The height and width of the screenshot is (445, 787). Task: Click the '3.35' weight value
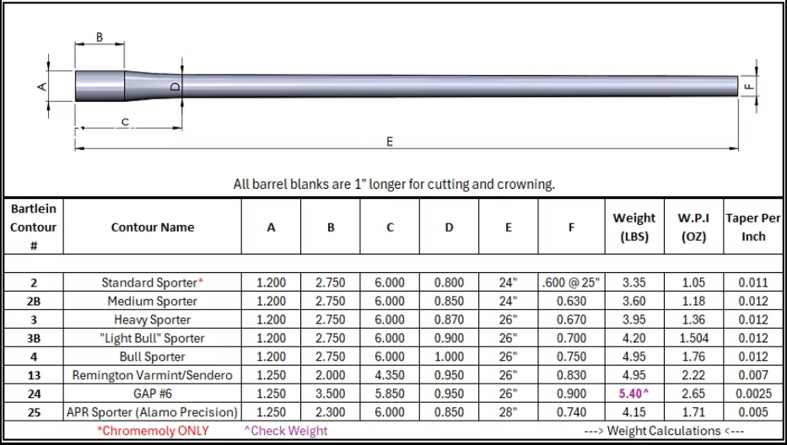tap(634, 282)
